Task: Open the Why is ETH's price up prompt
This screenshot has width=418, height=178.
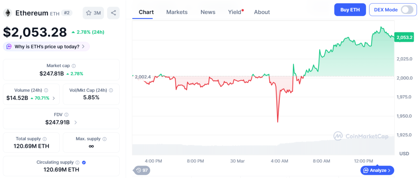Action: coord(46,46)
